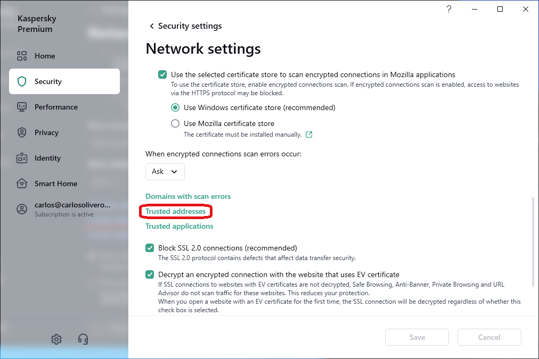This screenshot has height=359, width=539.
Task: Open the Security section in sidebar
Action: pos(64,81)
